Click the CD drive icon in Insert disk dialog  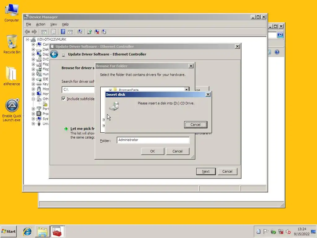(114, 106)
